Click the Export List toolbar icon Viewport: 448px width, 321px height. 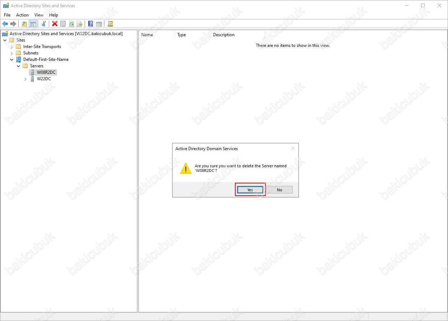80,24
